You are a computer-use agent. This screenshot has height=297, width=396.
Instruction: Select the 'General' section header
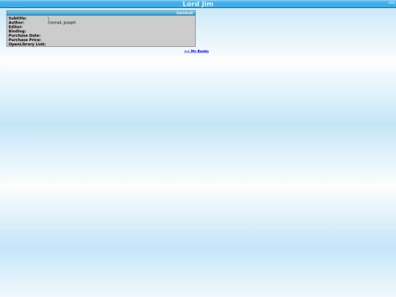point(101,13)
